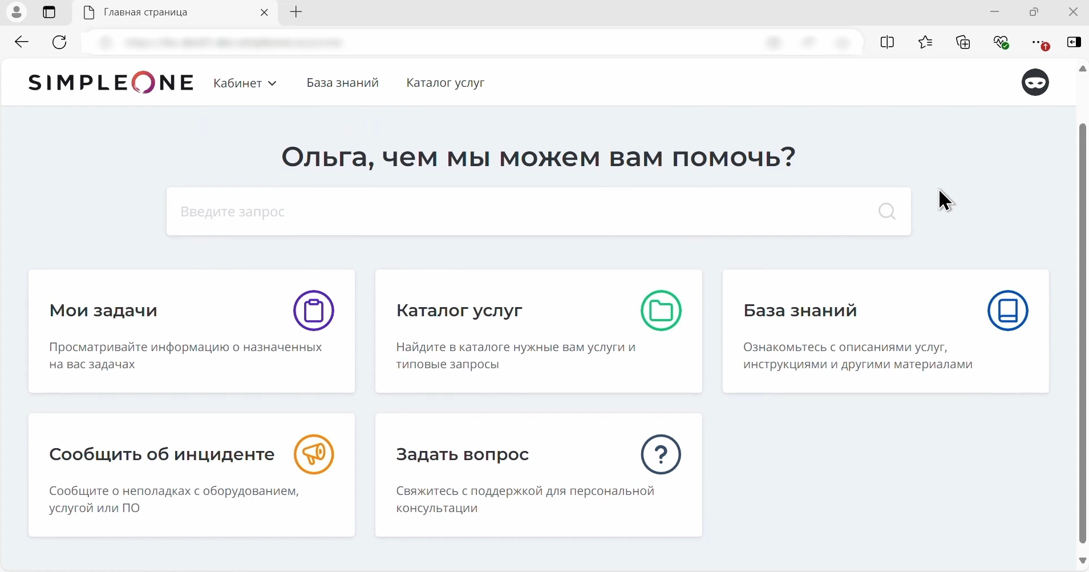
Task: Reload the current page
Action: click(59, 42)
